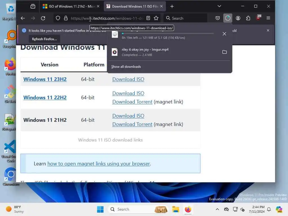This screenshot has width=288, height=216.
Task: Open the Windows 11 23H2 link
Action: (x=45, y=79)
